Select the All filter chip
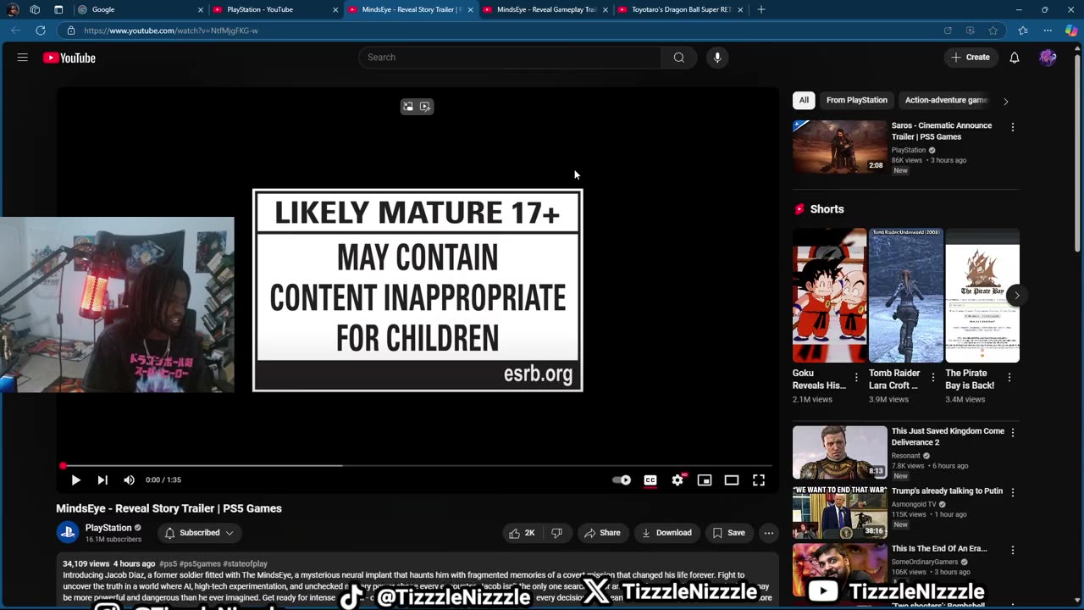 pyautogui.click(x=804, y=100)
